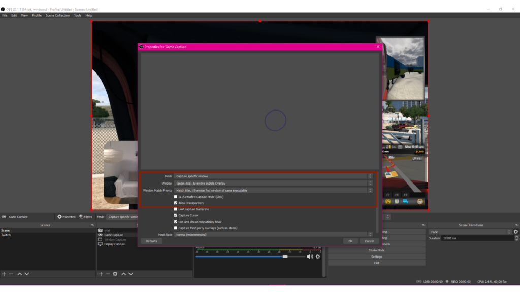Image resolution: width=520 pixels, height=292 pixels.
Task: Open Fade transition properties gear
Action: [516, 232]
